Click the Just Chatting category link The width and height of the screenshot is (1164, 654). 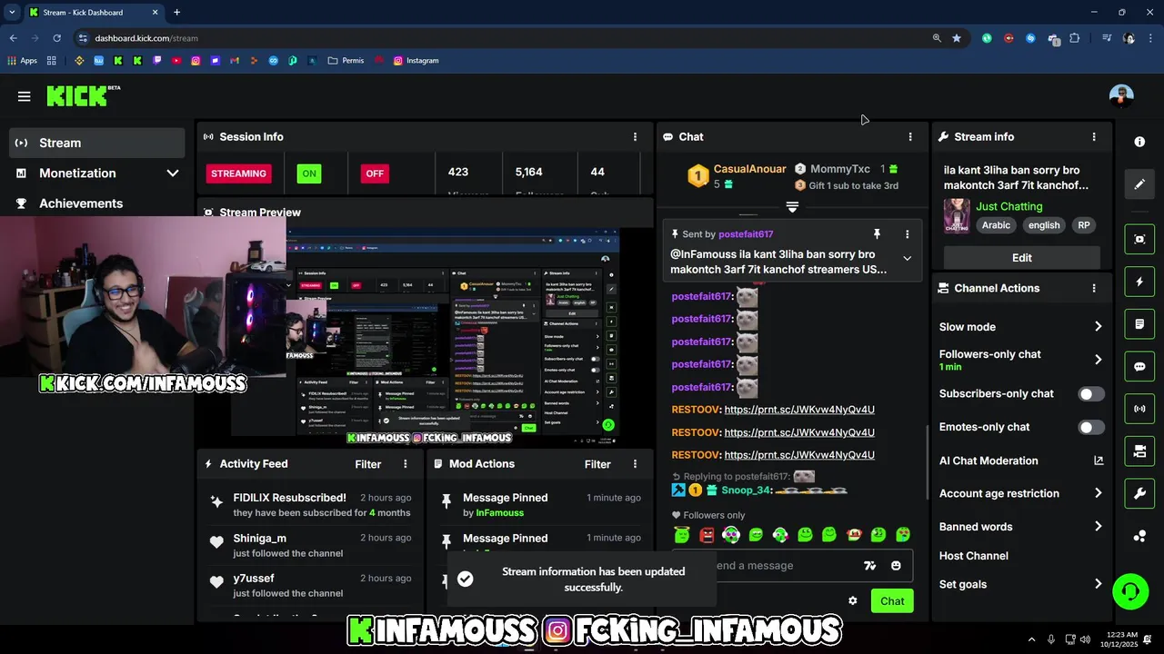[x=1009, y=206]
